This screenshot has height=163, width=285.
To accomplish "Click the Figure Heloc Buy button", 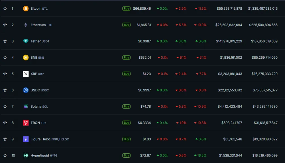I will pos(126,139).
